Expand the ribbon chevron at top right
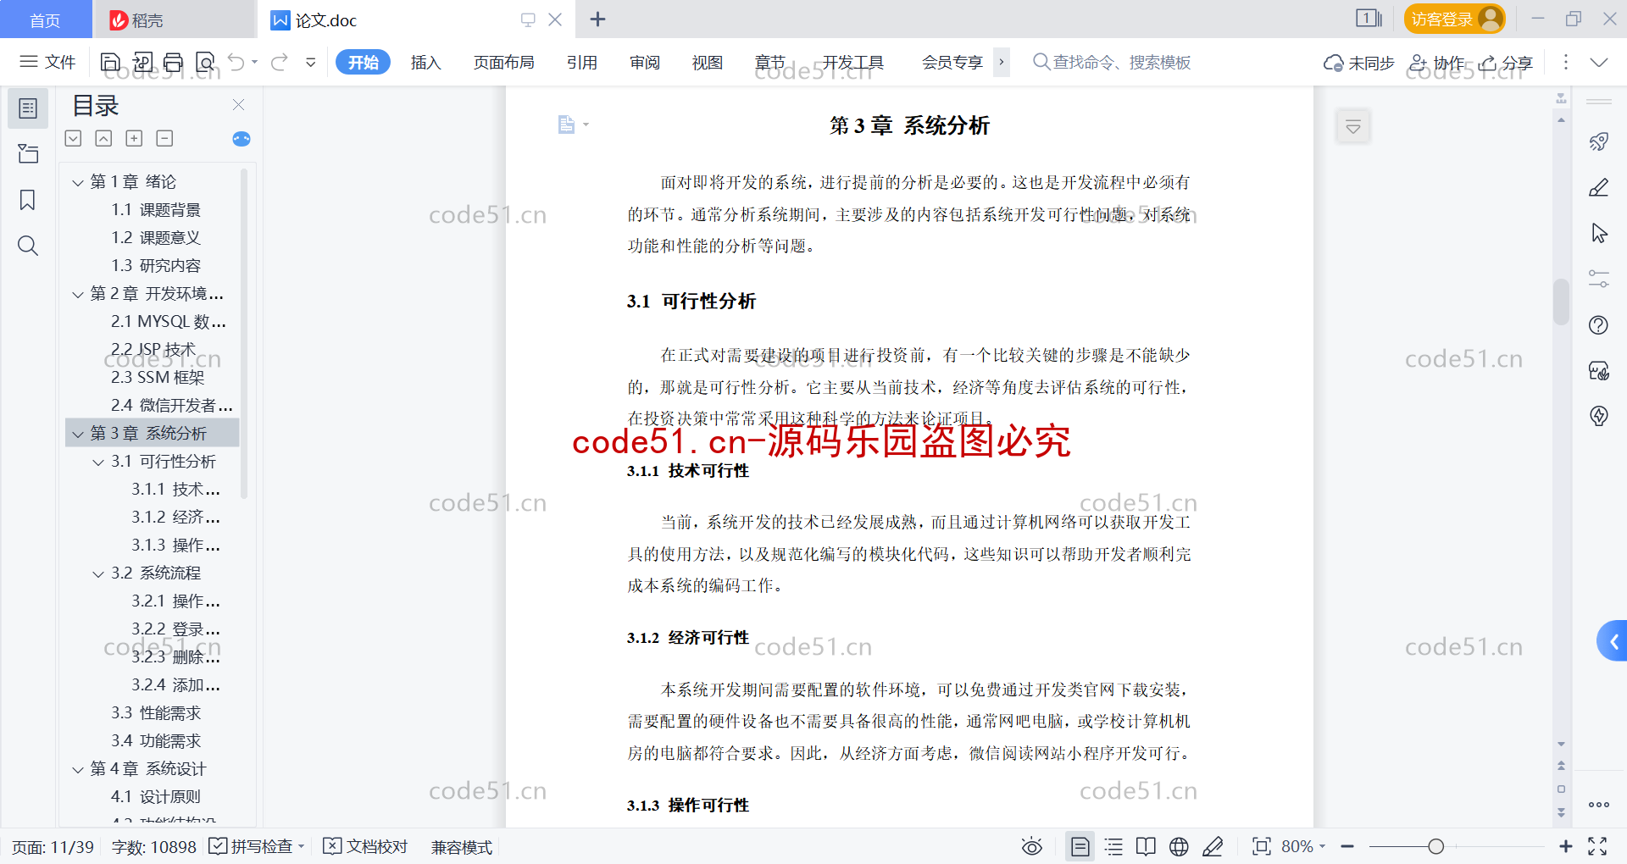Image resolution: width=1627 pixels, height=864 pixels. (1599, 62)
